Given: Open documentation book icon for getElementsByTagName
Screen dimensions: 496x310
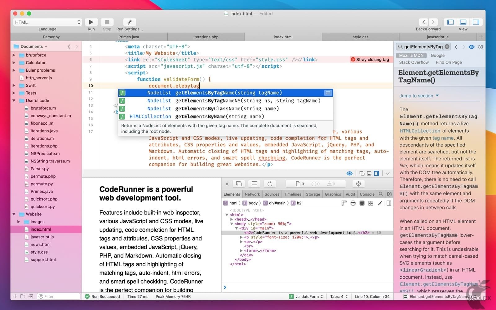Looking at the screenshot, I should 328,93.
